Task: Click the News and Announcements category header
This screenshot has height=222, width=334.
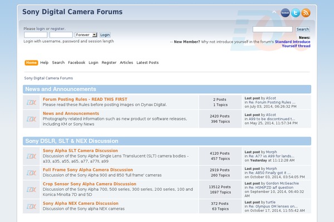Action: [x=61, y=89]
